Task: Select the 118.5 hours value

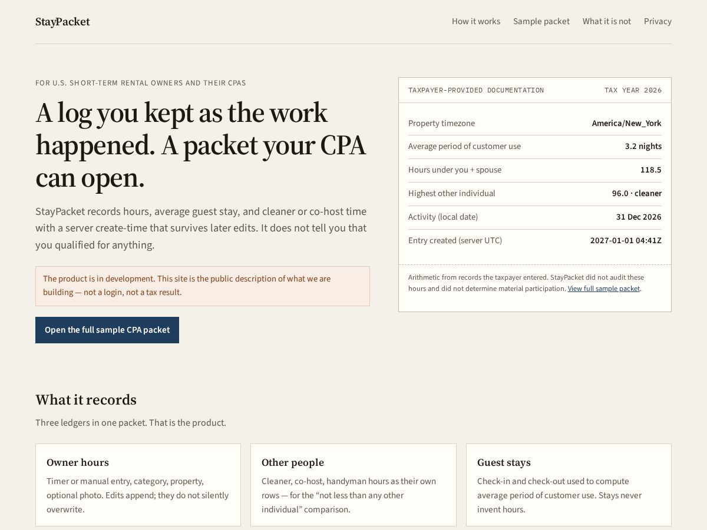Action: (x=651, y=170)
